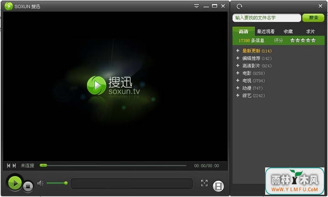Click the empty info bar beside volume
This screenshot has width=328, height=197.
tap(132, 183)
